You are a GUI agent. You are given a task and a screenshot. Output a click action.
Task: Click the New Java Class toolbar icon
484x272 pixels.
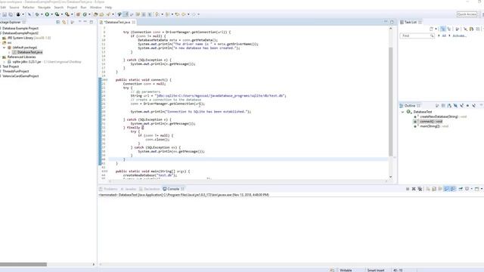point(85,14)
